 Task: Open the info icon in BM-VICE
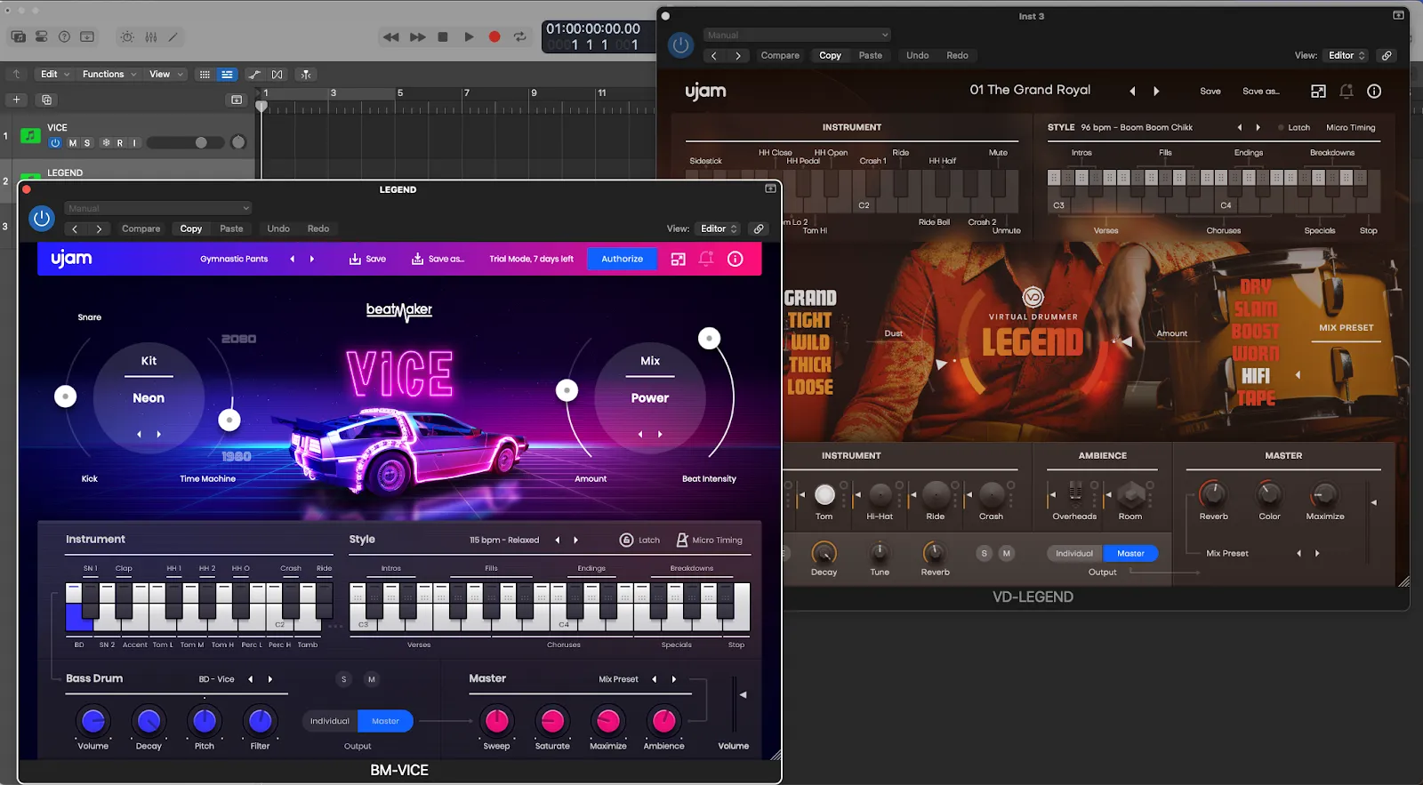pyautogui.click(x=736, y=259)
